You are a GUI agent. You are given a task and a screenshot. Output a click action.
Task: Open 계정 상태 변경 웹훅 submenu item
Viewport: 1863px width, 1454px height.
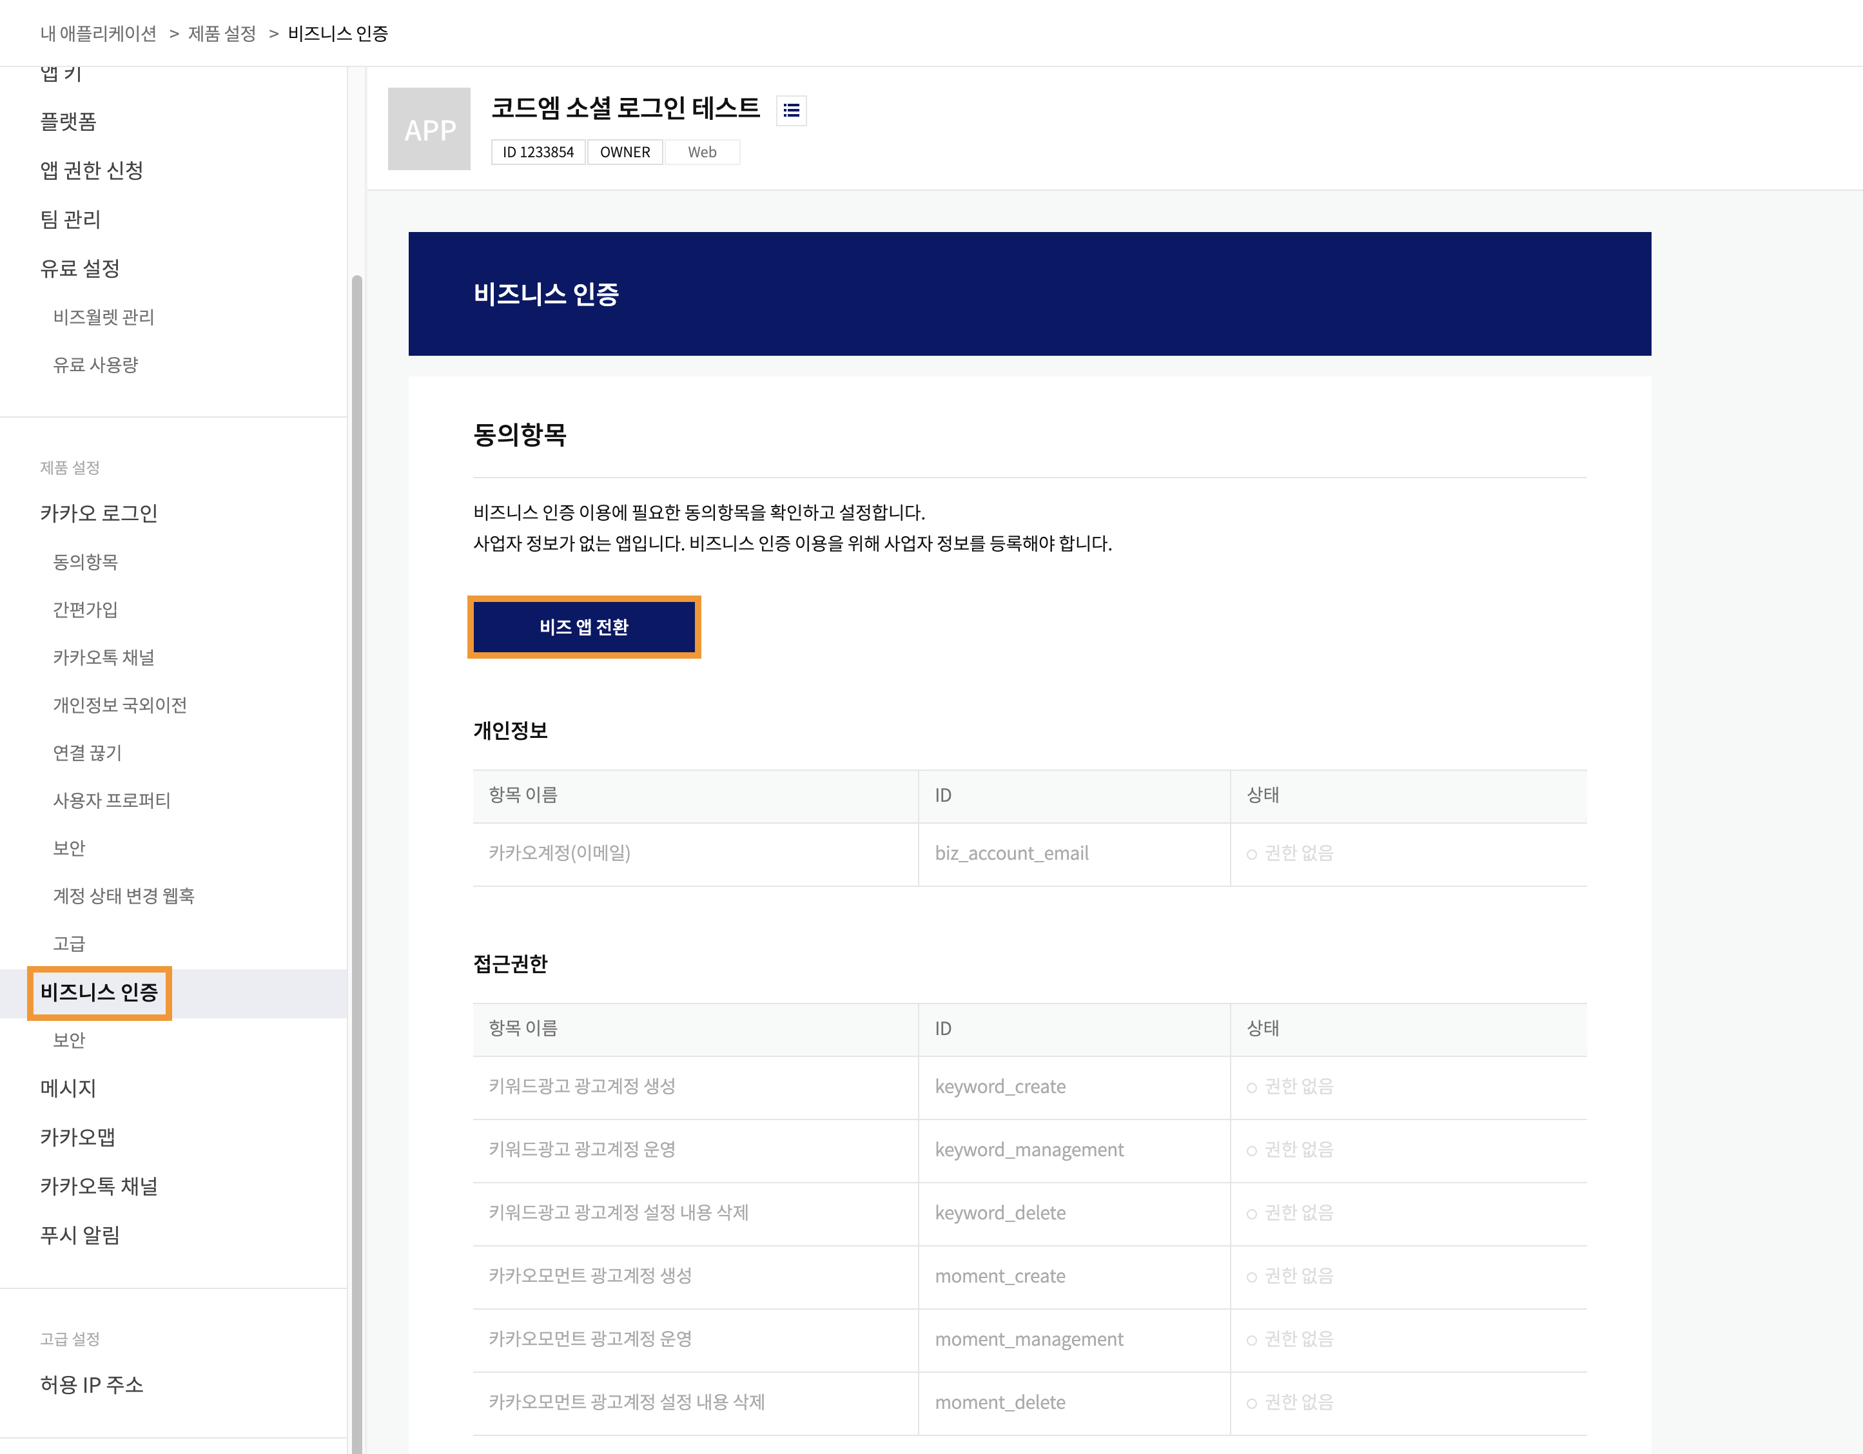[x=124, y=897]
